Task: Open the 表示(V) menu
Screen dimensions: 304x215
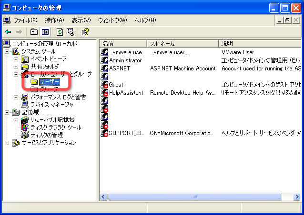Action: coord(81,20)
